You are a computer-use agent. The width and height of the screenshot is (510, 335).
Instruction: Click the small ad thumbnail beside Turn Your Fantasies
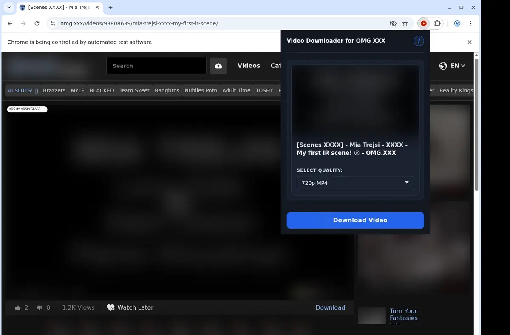tap(372, 316)
